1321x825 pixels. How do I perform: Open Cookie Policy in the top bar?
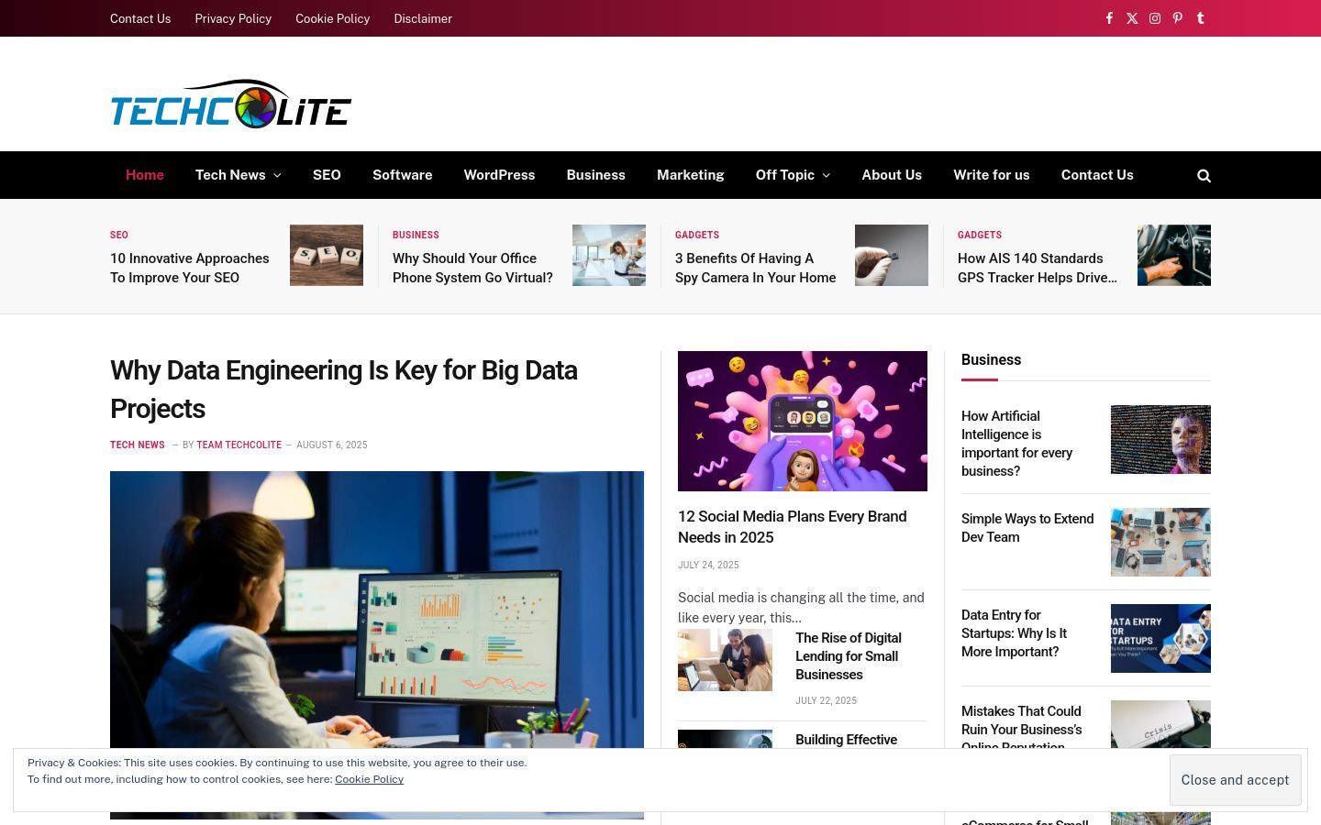(x=333, y=18)
